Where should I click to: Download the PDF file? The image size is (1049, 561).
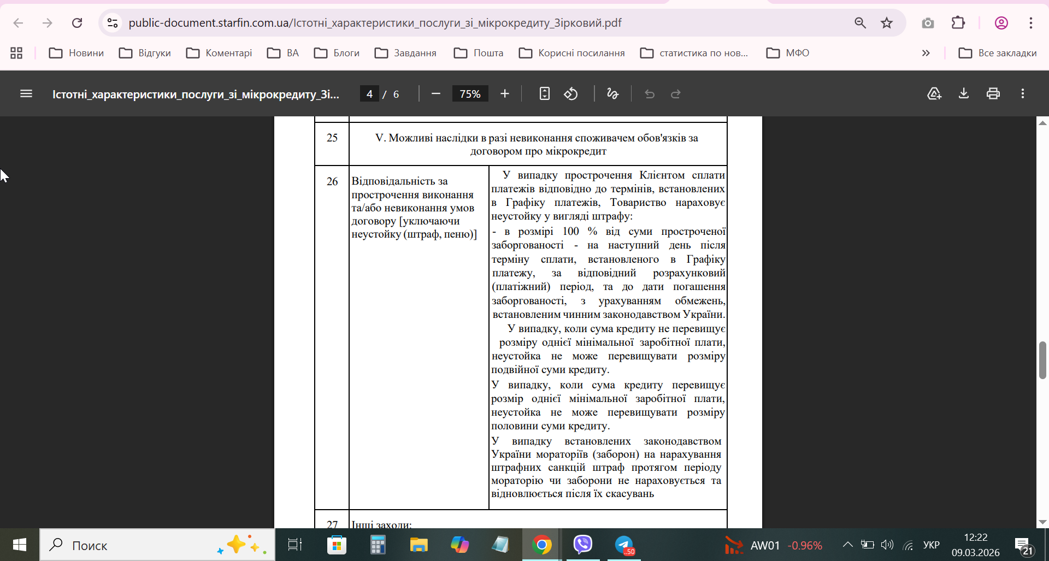pyautogui.click(x=964, y=94)
